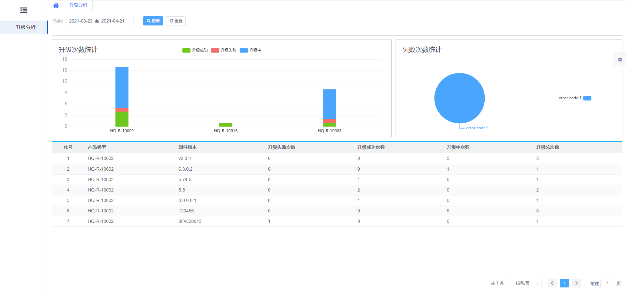Select firmware version 0Fv300013 cell

click(190, 221)
